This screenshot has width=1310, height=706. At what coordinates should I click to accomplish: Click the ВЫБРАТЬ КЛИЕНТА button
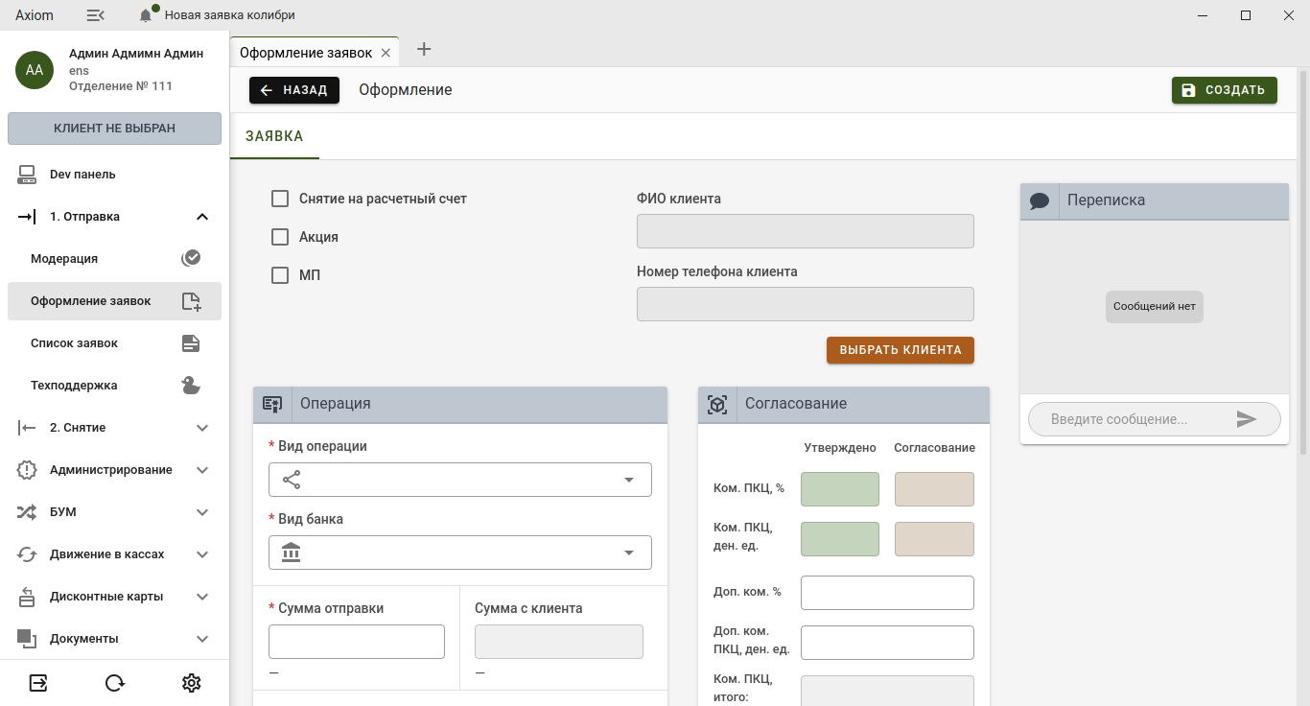coord(901,350)
